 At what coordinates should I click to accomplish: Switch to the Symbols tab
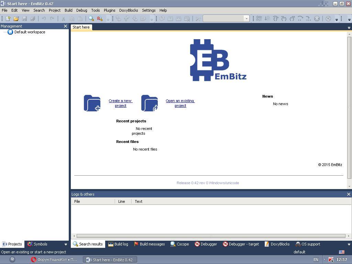pyautogui.click(x=37, y=244)
